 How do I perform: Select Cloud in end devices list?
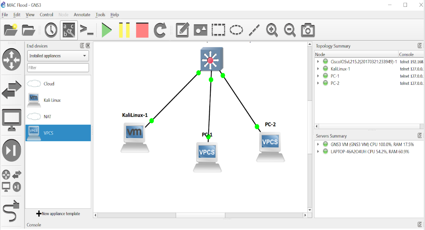tap(58, 84)
